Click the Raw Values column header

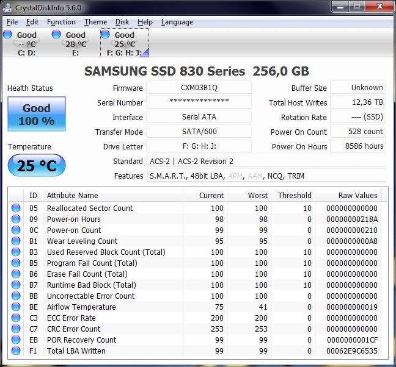(x=348, y=195)
